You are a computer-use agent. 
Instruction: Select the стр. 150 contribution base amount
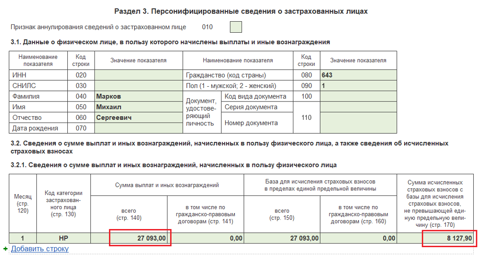point(281,238)
